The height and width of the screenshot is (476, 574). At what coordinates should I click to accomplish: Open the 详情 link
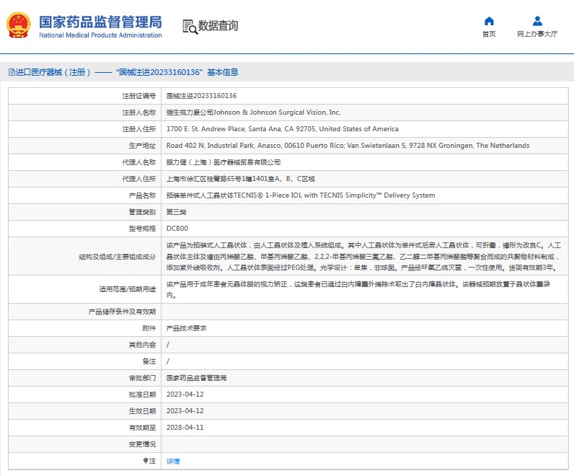coord(173,461)
